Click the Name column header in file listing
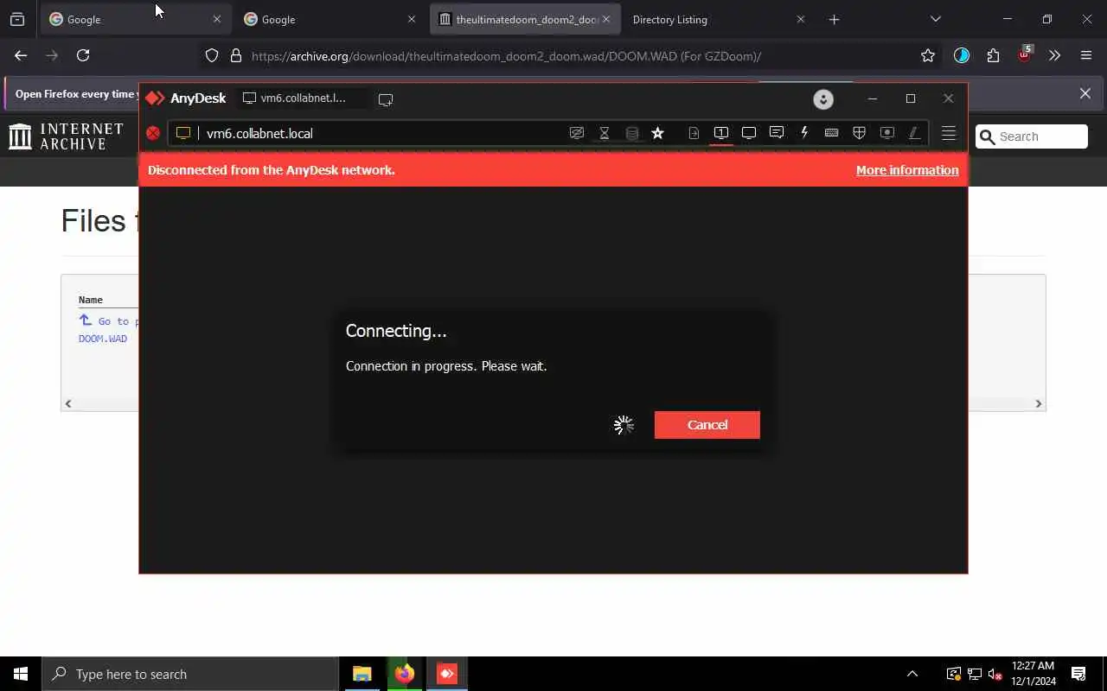 click(91, 300)
